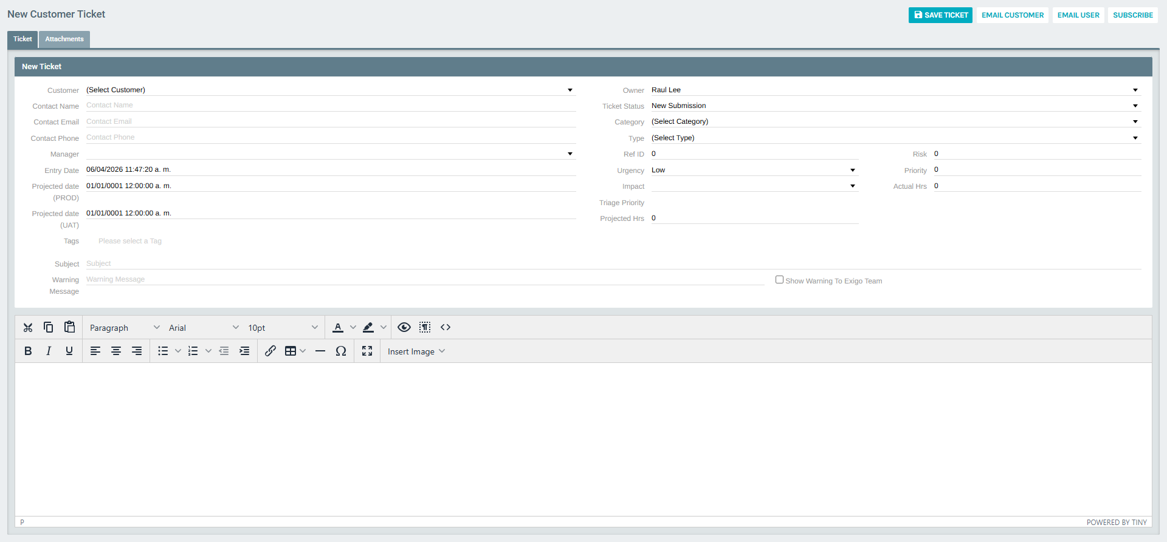Click the Paste clipboard icon
1167x542 pixels.
click(x=69, y=327)
